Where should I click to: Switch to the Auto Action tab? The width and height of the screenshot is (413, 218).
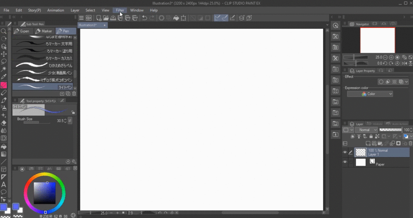[x=397, y=124]
